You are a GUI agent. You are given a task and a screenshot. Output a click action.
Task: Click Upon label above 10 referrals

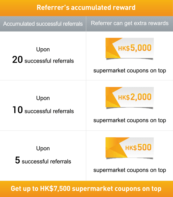click(x=43, y=98)
